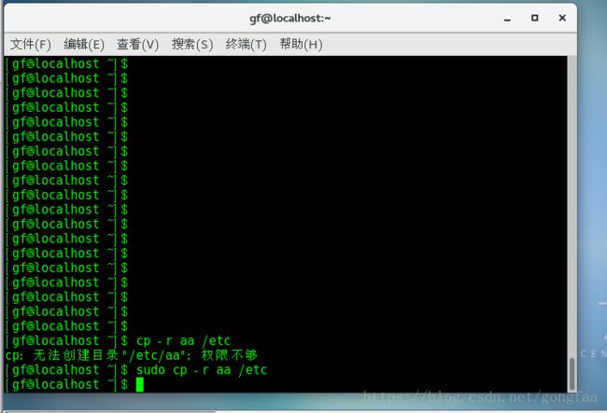Maximize the terminal window
This screenshot has width=607, height=413.
pos(534,18)
